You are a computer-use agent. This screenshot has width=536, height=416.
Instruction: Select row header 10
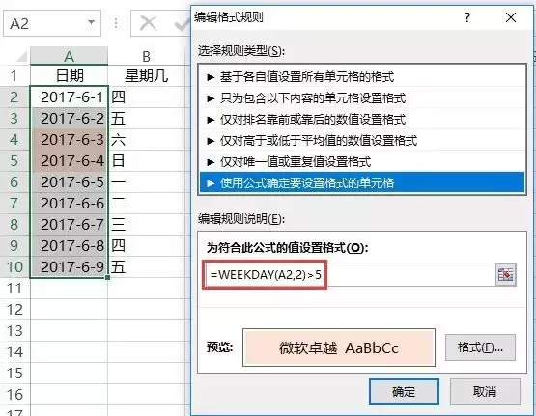[x=14, y=266]
